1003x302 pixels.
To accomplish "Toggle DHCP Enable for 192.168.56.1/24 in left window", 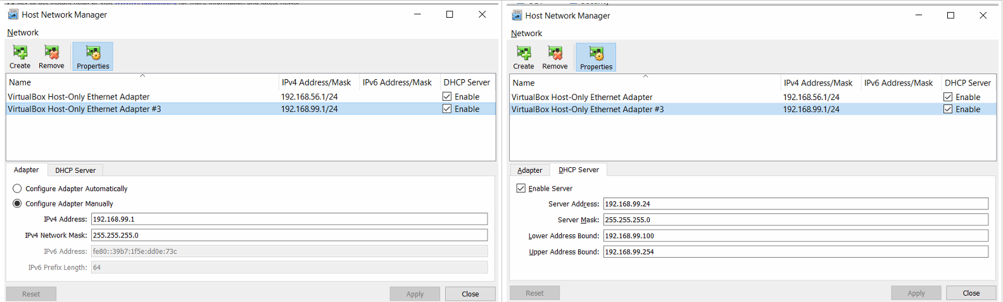I will point(447,97).
